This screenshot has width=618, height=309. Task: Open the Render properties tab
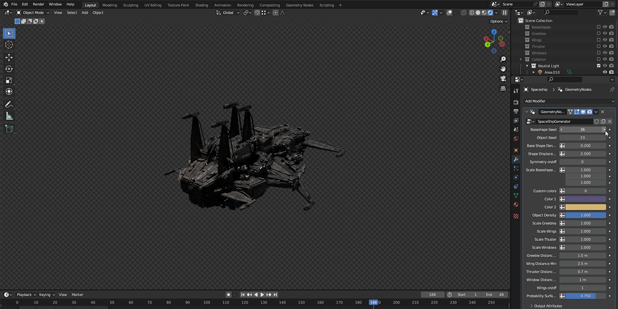(516, 102)
